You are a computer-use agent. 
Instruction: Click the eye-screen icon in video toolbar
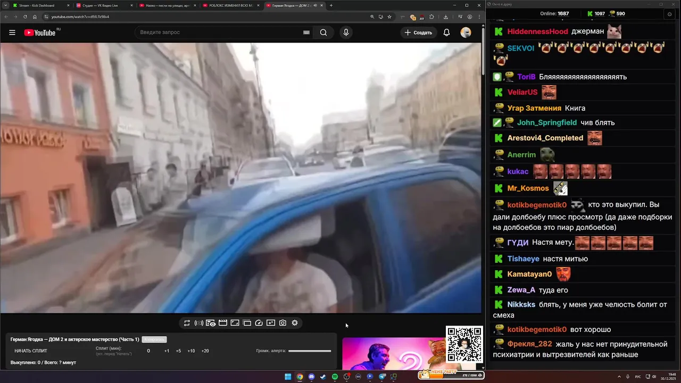[x=211, y=323]
